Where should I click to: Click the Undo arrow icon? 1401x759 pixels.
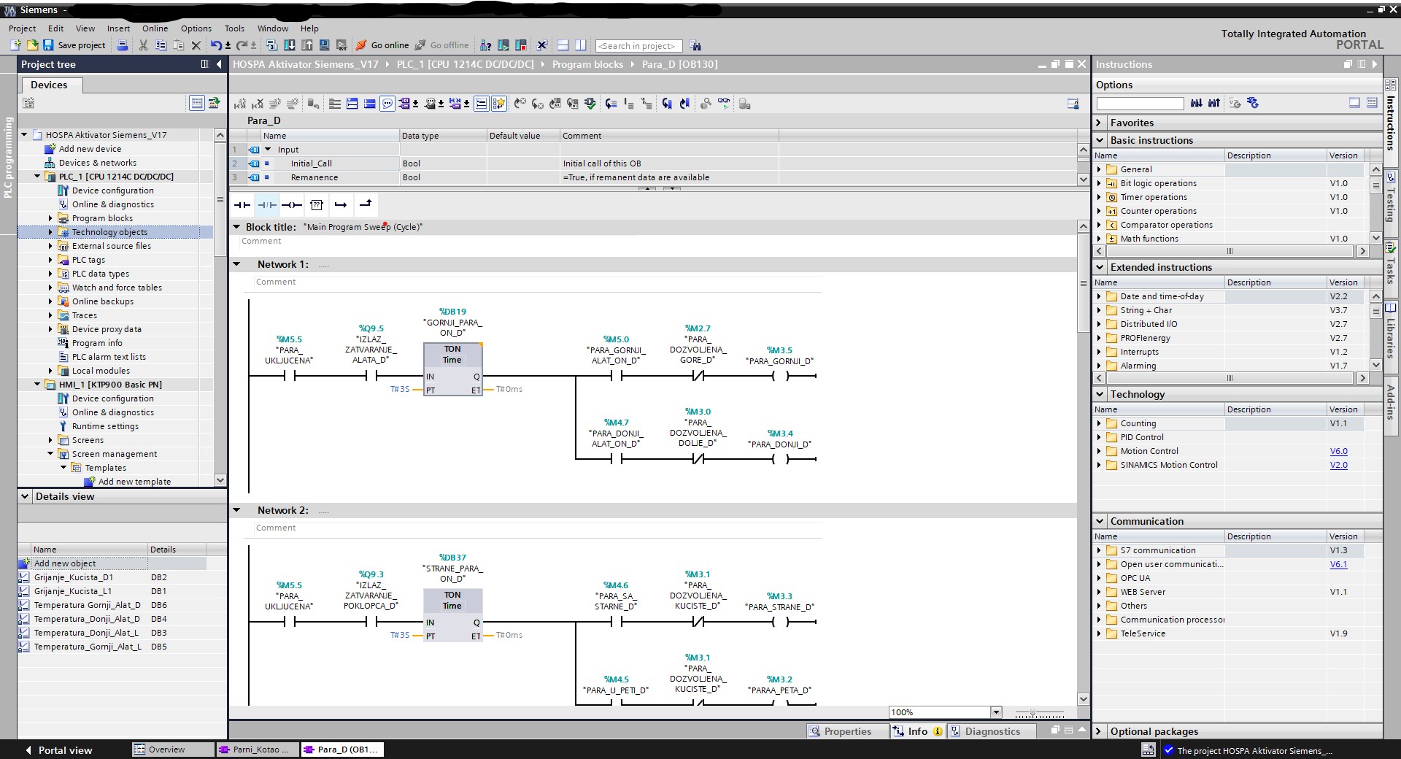(x=215, y=45)
